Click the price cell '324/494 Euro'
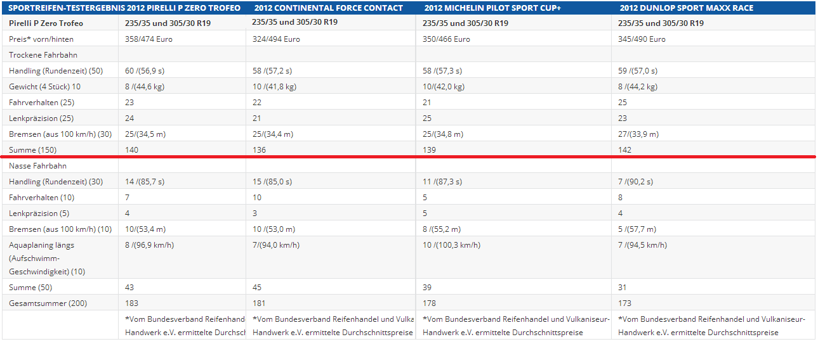Image resolution: width=818 pixels, height=344 pixels. pos(277,39)
